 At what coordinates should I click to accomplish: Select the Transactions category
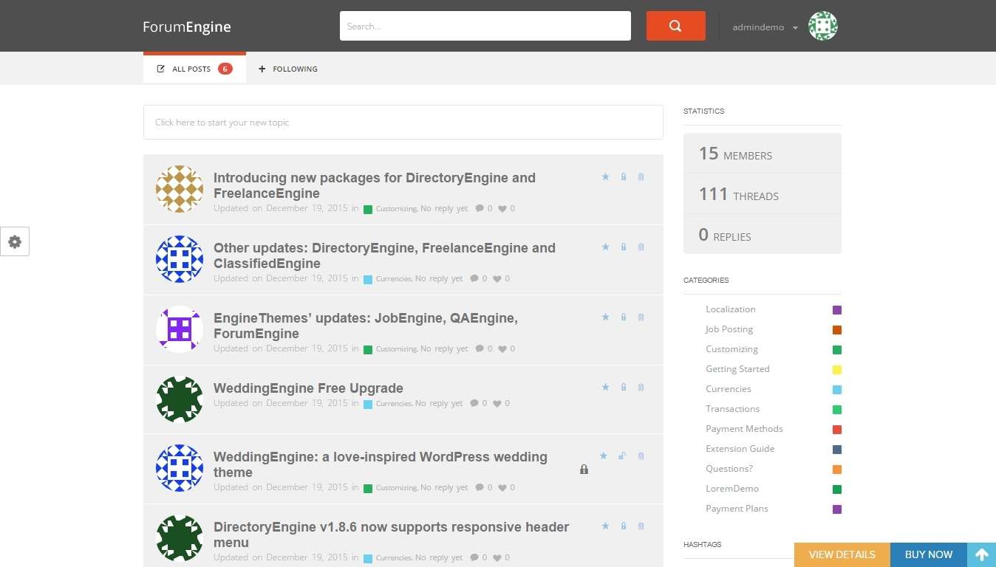click(732, 409)
